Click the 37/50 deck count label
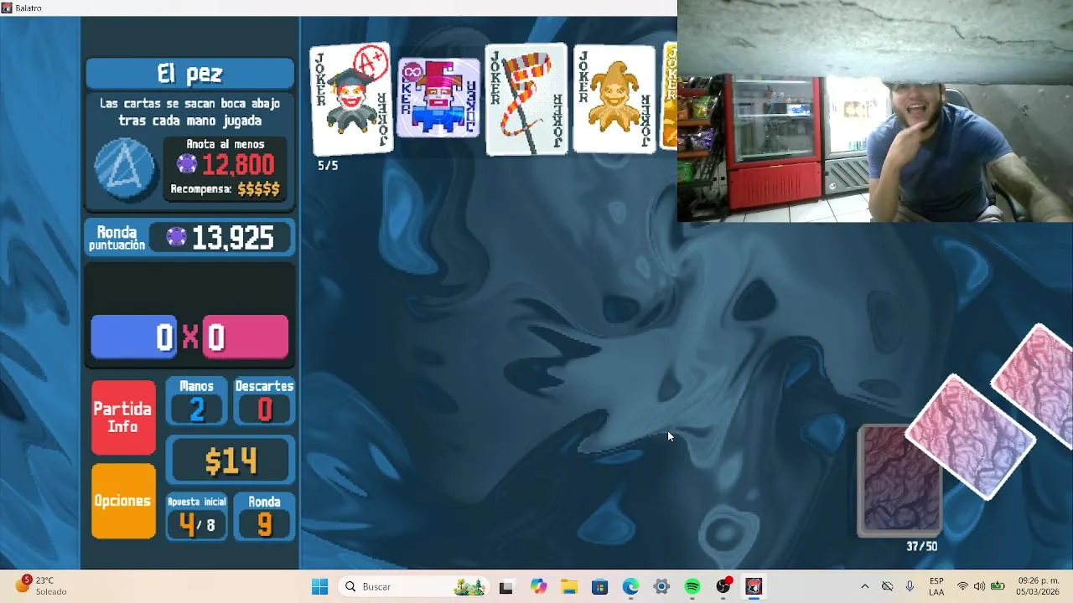 (x=921, y=546)
